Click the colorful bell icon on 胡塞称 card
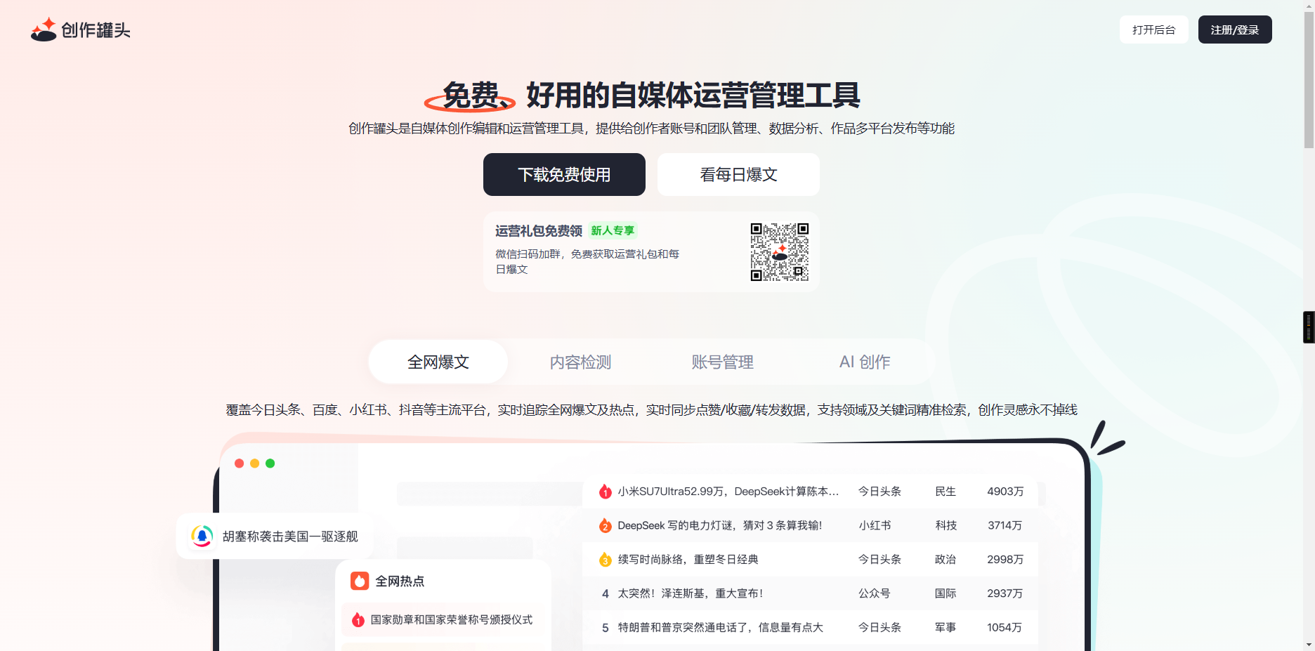 click(202, 537)
